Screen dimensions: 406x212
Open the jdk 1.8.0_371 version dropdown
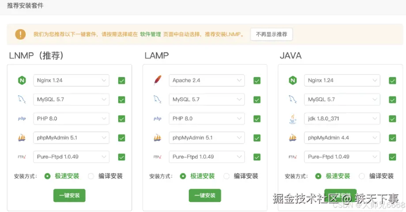342,119
